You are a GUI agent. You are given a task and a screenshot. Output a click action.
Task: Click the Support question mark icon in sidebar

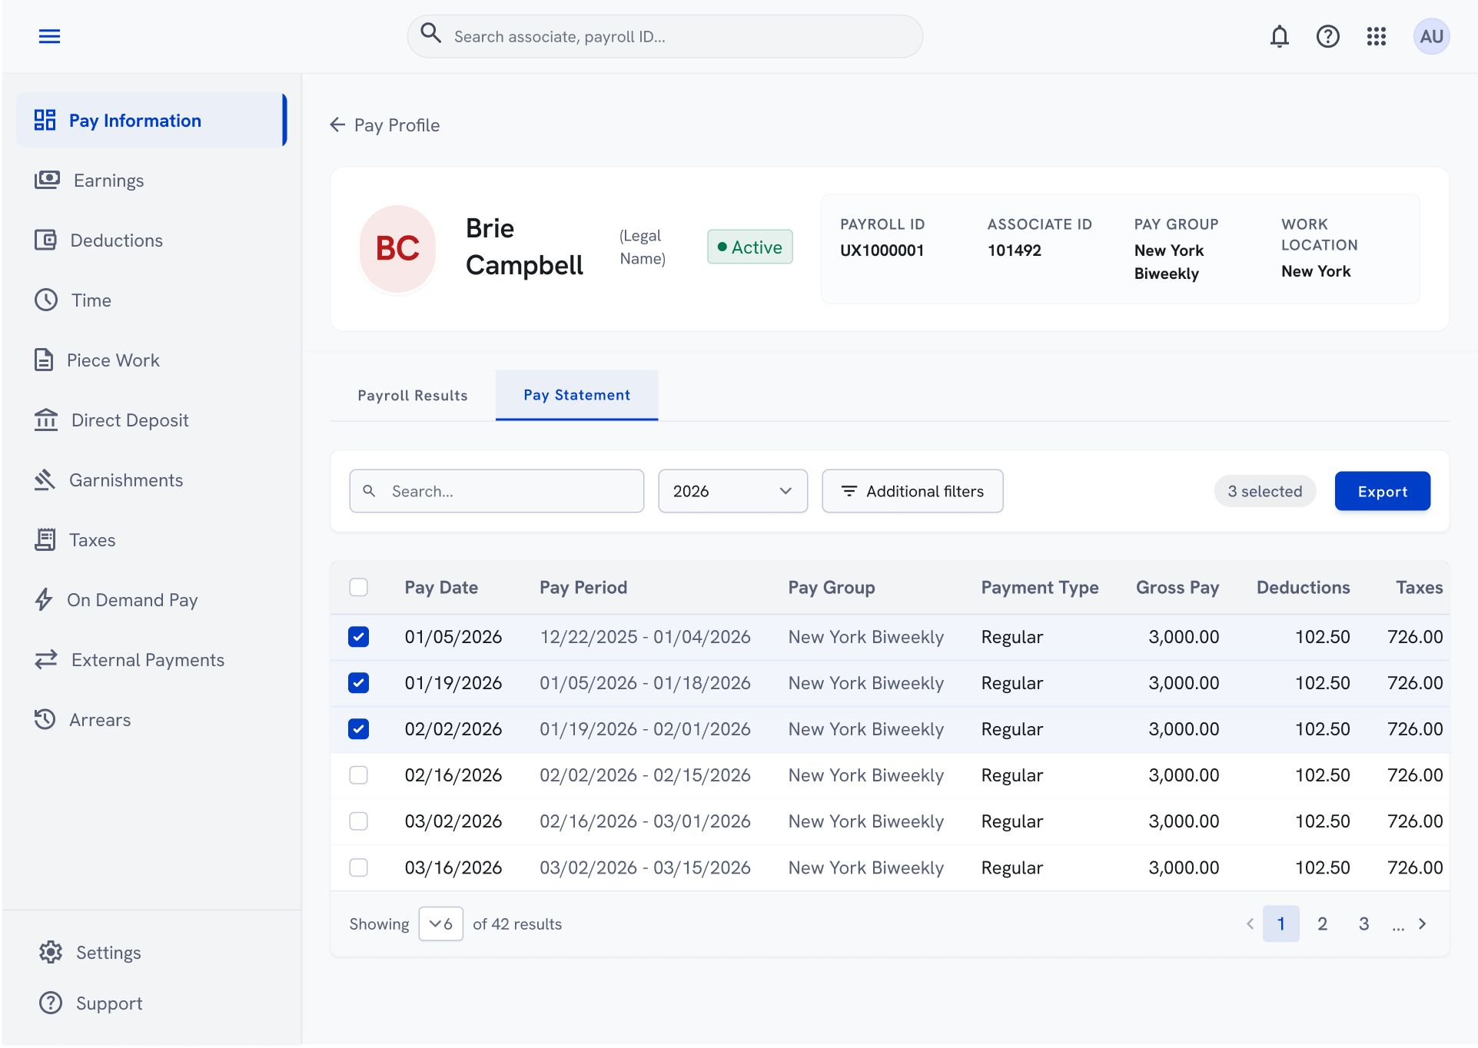click(51, 1003)
